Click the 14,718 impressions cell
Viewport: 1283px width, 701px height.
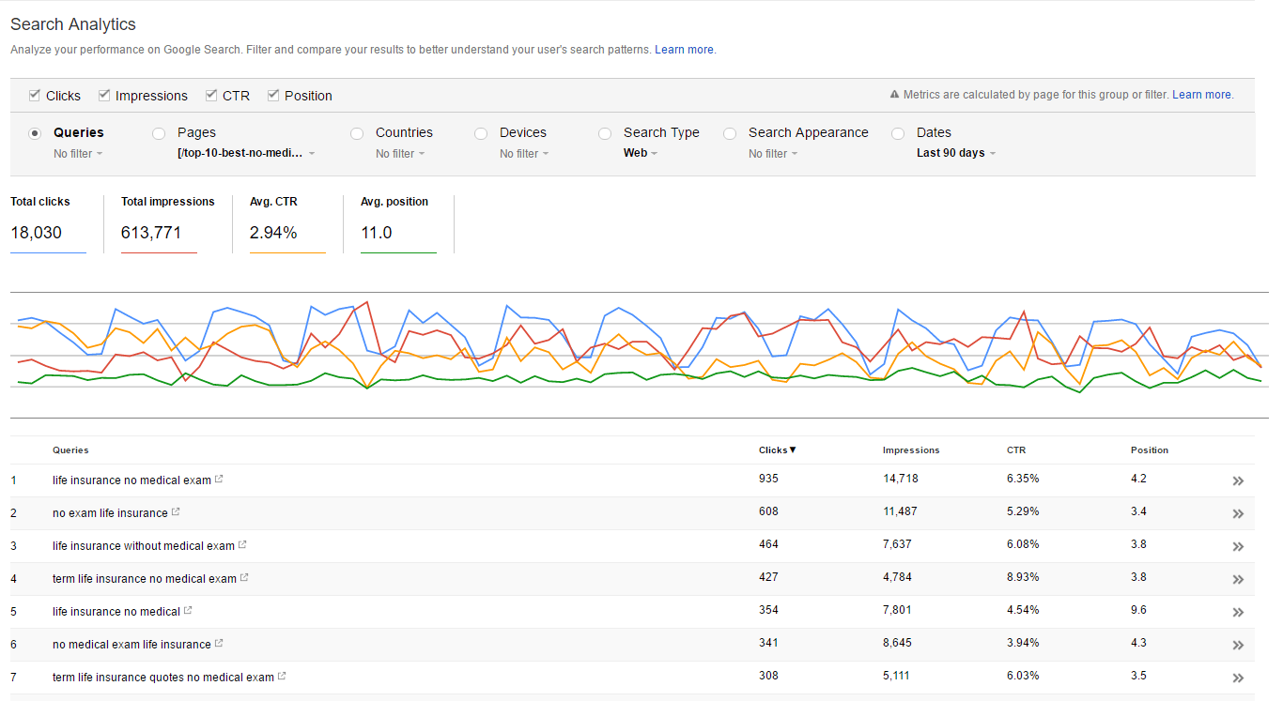click(901, 479)
